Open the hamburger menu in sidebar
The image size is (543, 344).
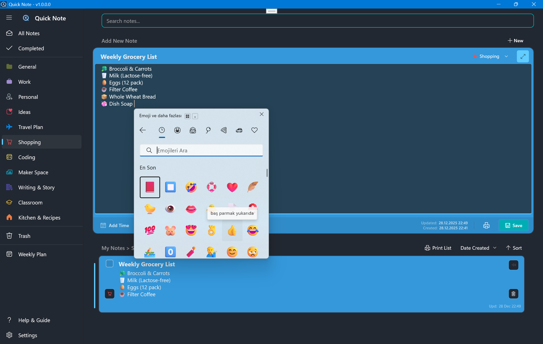[x=9, y=18]
